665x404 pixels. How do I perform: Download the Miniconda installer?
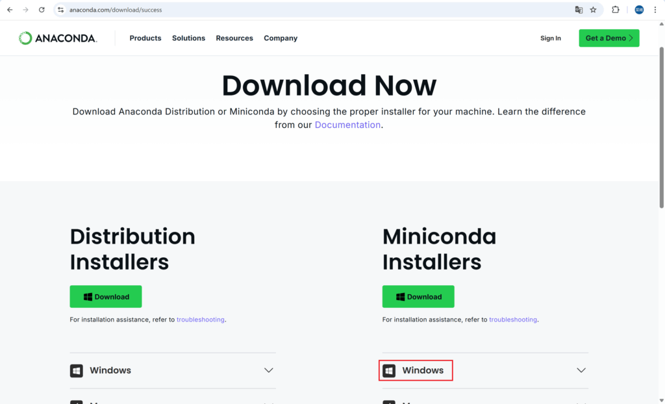[x=418, y=297]
